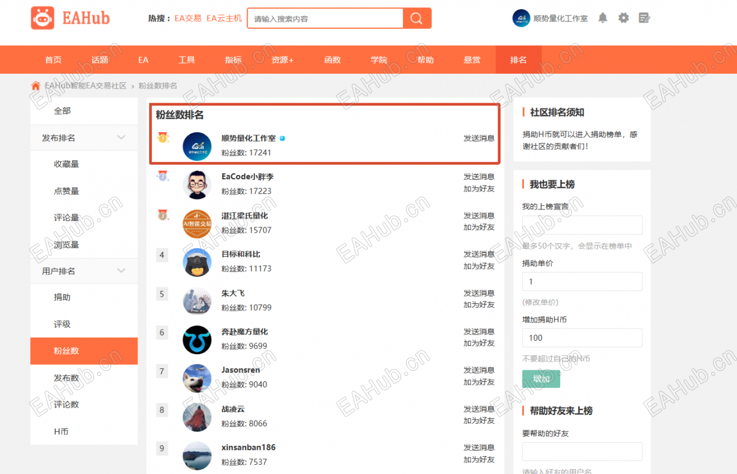737x474 pixels.
Task: Send message to EaCode小胖李
Action: point(479,177)
